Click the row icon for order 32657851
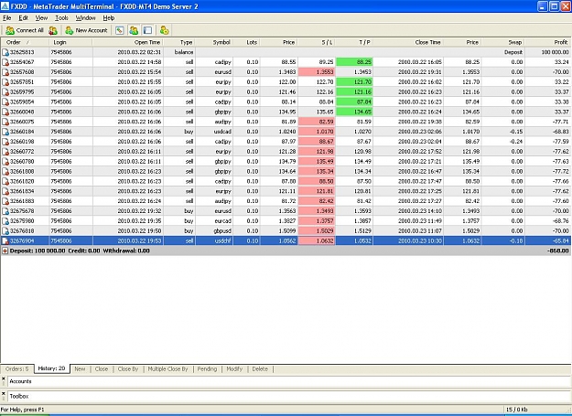 point(5,82)
